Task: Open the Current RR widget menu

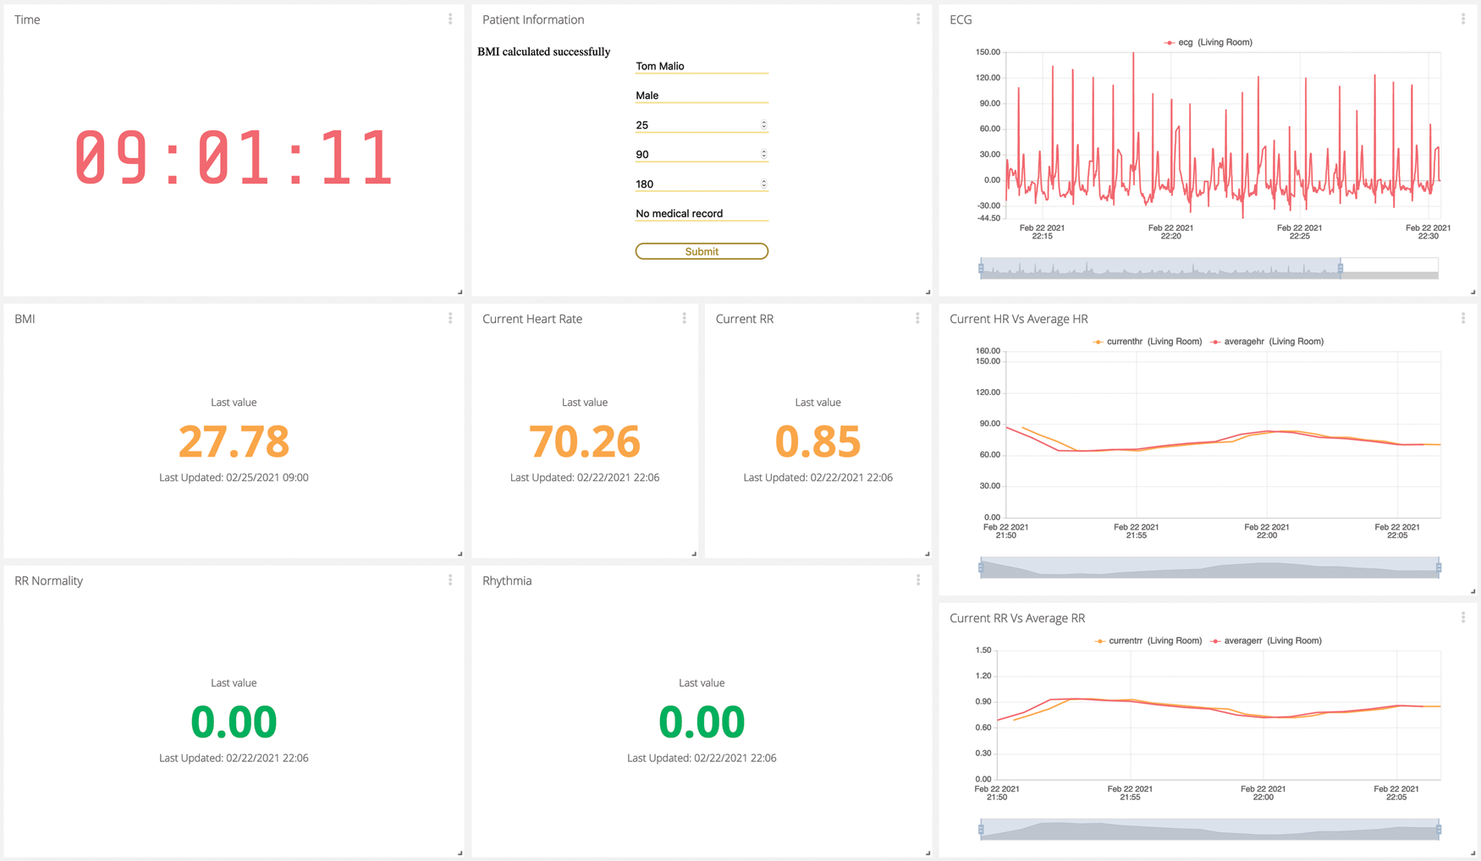Action: [x=917, y=318]
